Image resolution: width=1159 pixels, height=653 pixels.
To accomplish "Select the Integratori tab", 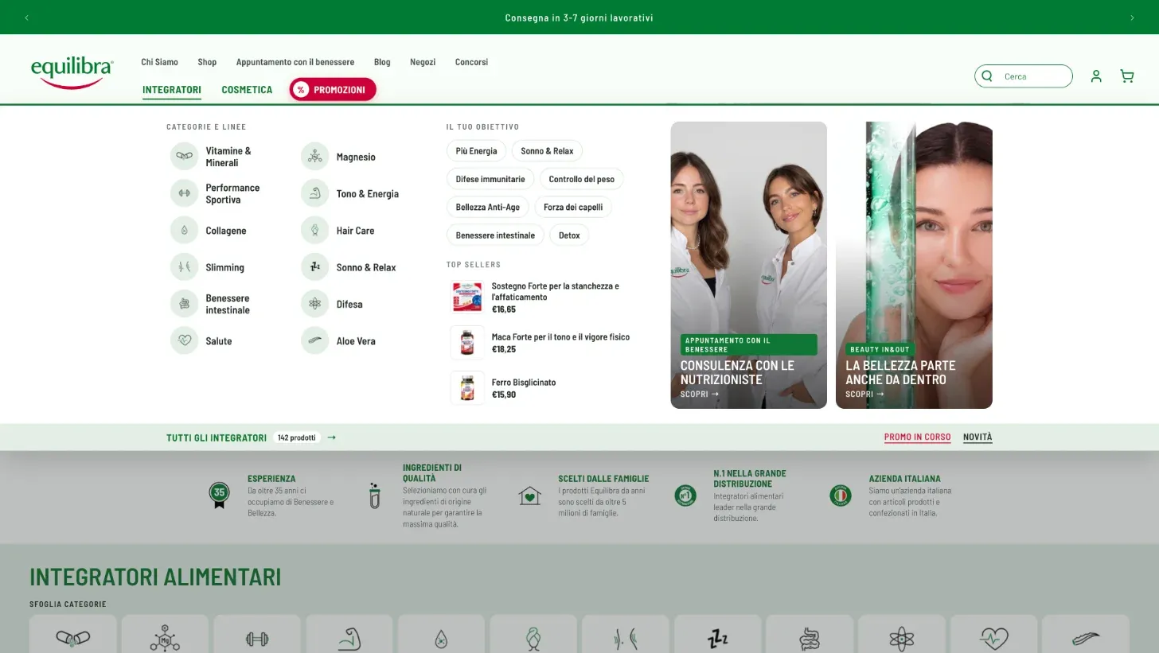I will tap(172, 90).
